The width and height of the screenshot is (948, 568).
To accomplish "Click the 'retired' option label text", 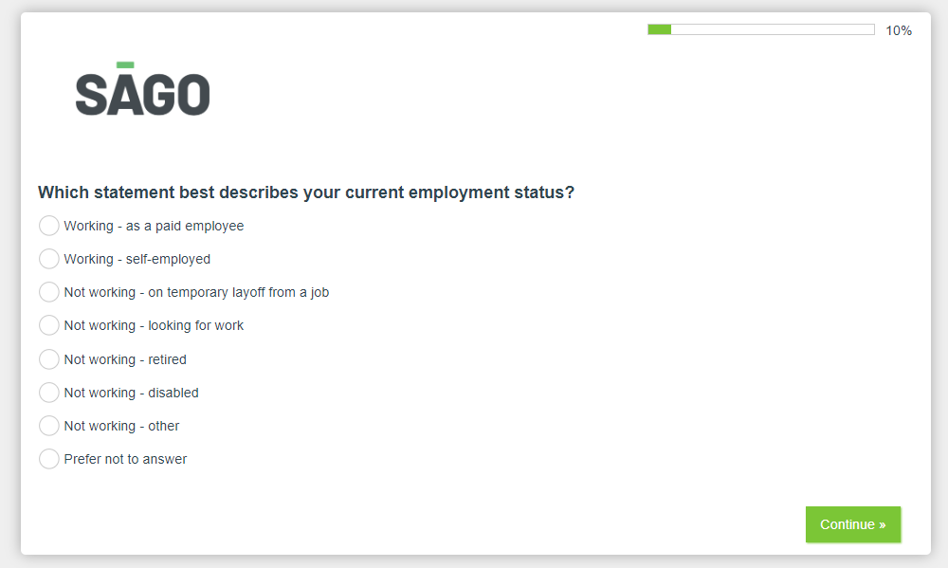I will 168,359.
